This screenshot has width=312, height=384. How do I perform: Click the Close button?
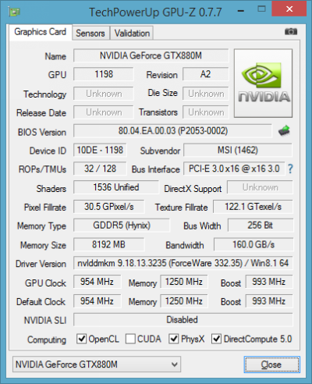point(271,364)
